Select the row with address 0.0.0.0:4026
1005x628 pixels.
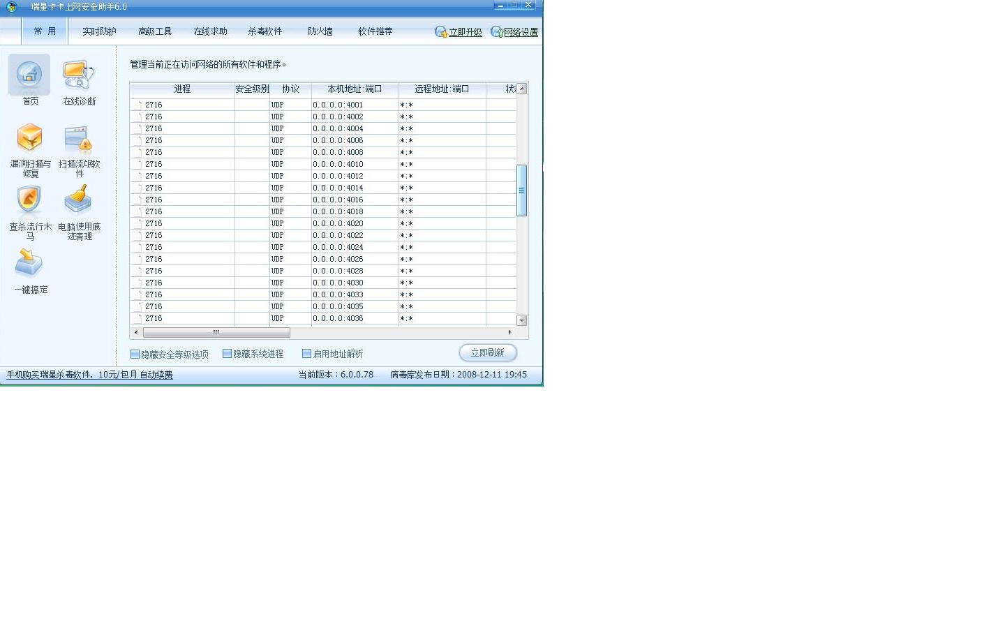point(323,259)
